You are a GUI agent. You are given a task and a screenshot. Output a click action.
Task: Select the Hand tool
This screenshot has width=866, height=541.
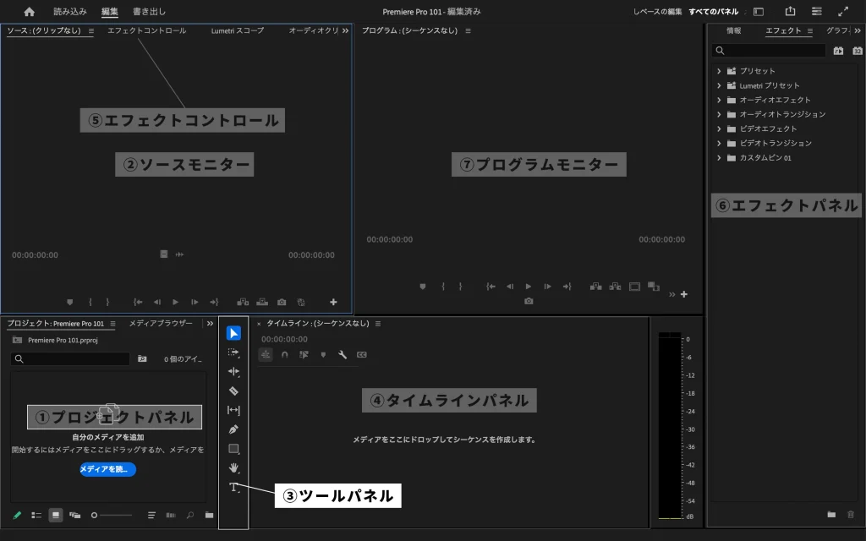click(x=233, y=467)
